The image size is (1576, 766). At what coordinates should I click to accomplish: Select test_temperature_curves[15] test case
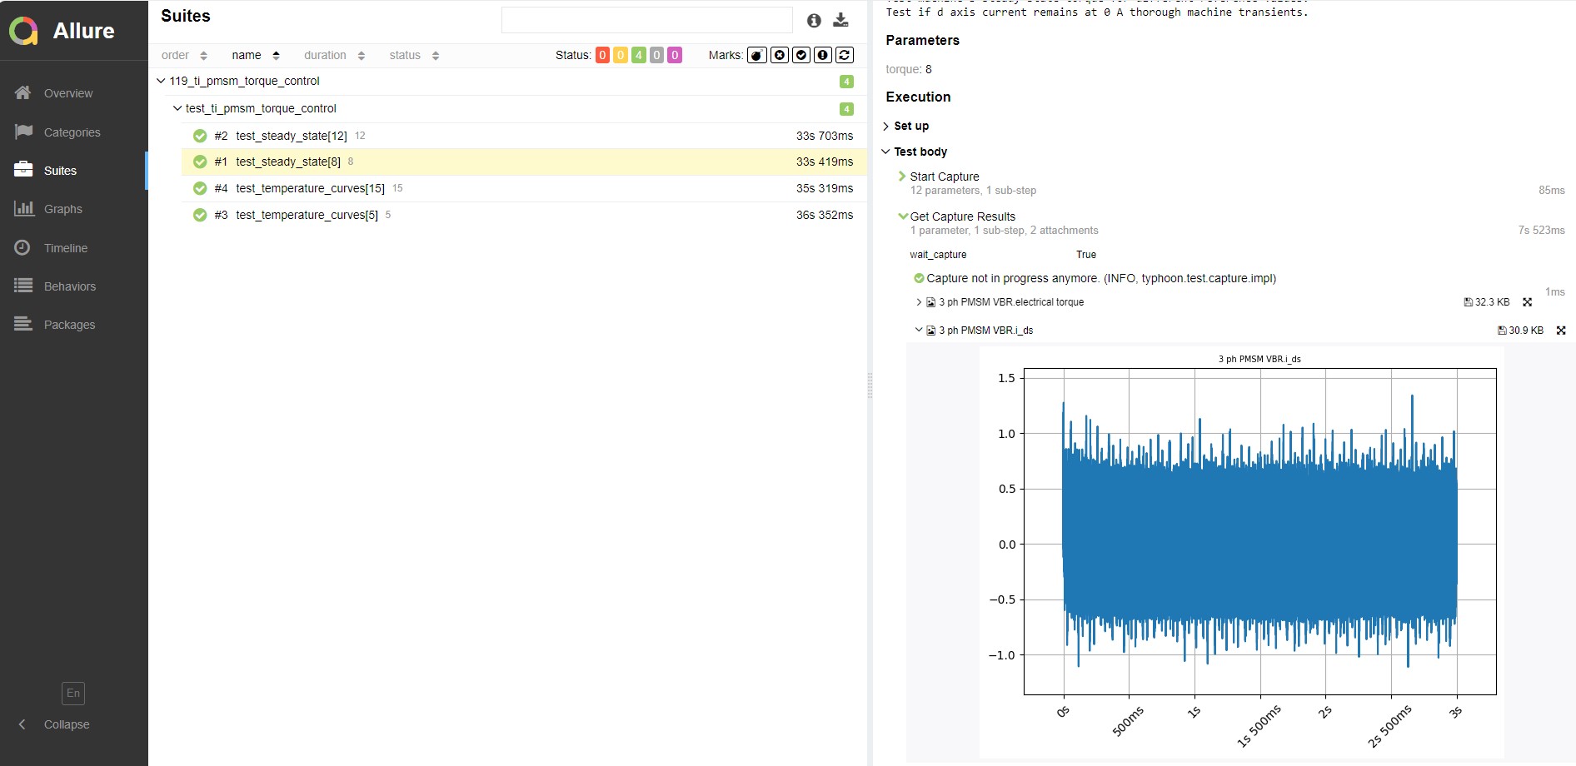310,188
